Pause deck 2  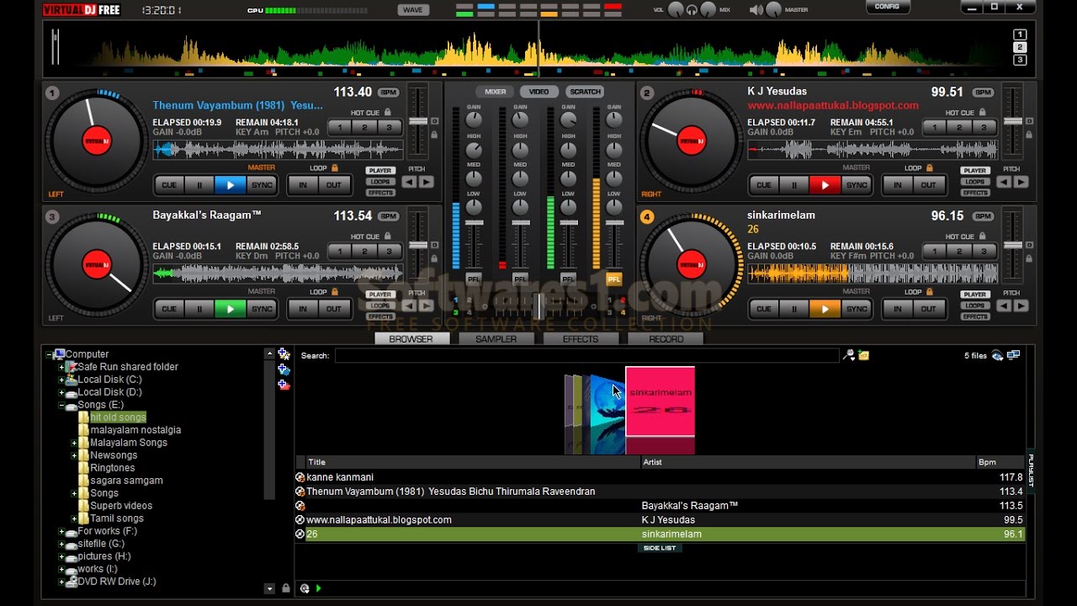point(793,185)
